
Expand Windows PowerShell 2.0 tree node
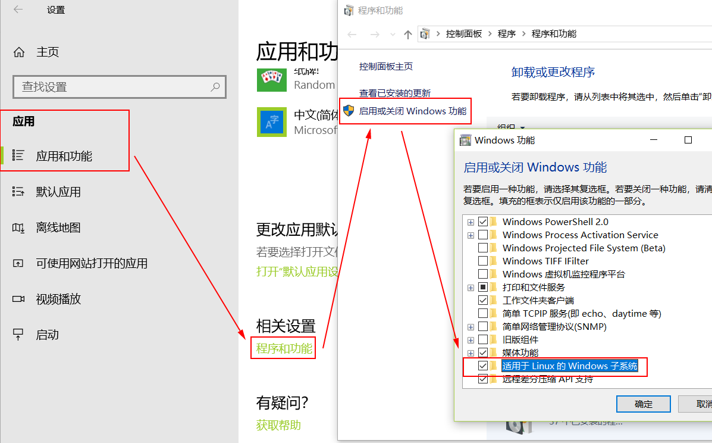[x=471, y=222]
